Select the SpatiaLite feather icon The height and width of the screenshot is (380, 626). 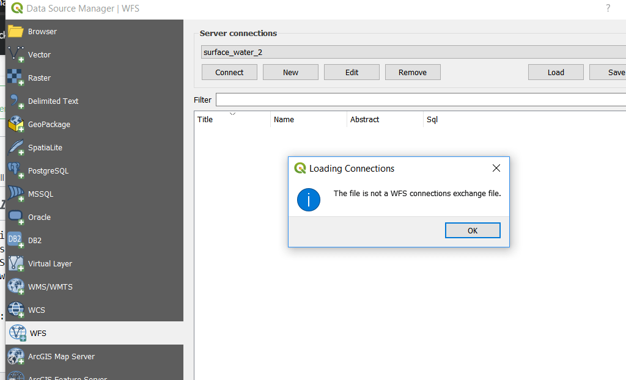[x=16, y=147]
